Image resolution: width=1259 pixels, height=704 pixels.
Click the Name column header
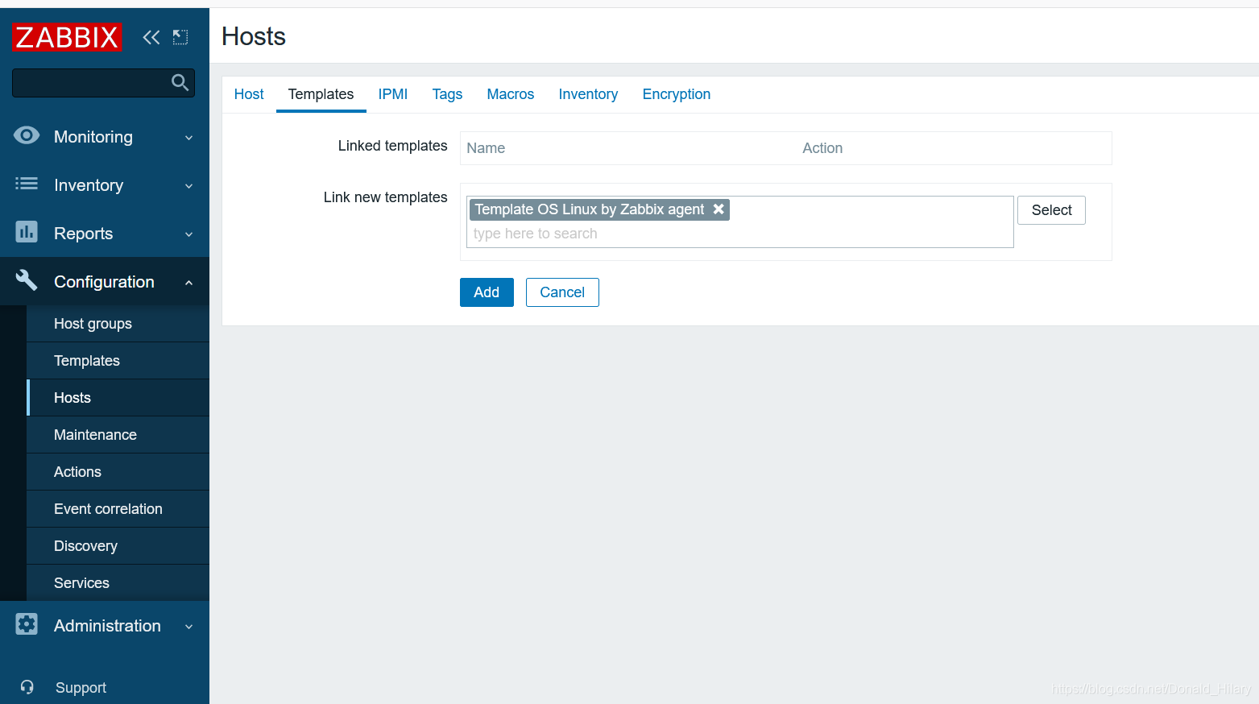point(486,148)
